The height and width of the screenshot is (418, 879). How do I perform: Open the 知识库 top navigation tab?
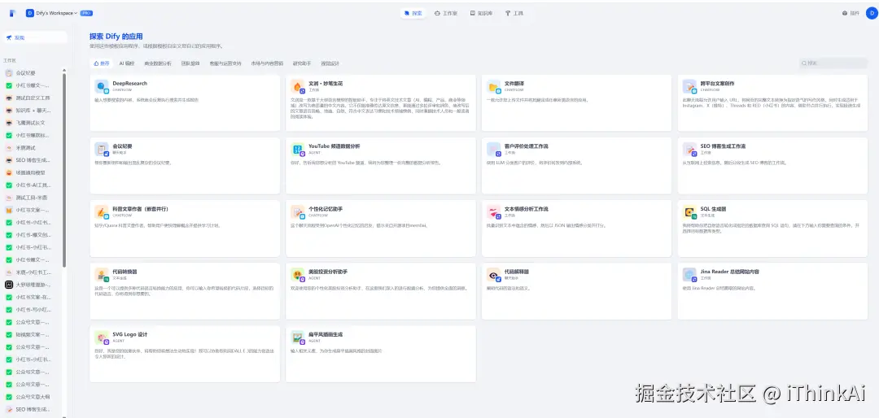point(481,13)
